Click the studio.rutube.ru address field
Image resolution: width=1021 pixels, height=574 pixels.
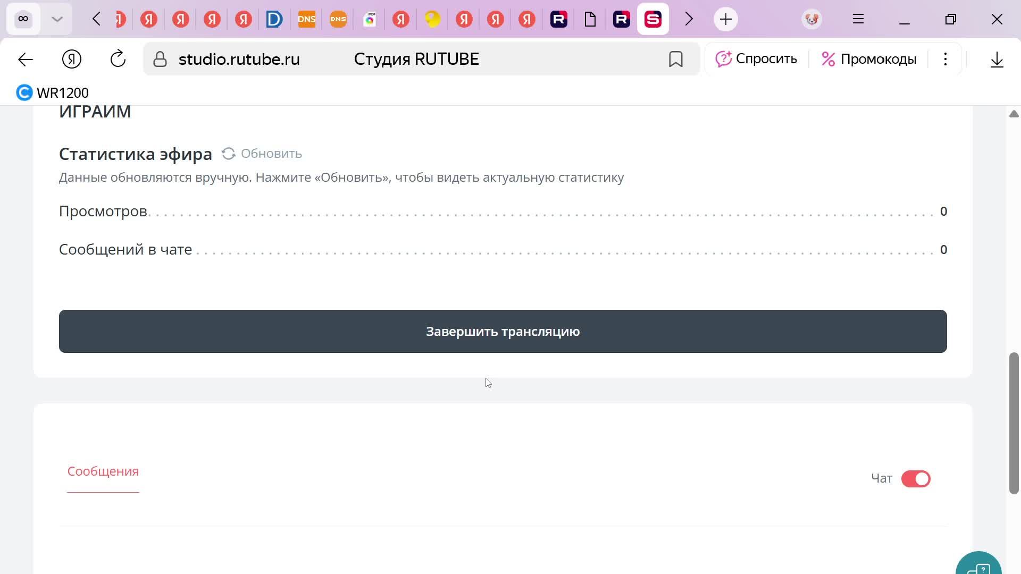tap(239, 59)
